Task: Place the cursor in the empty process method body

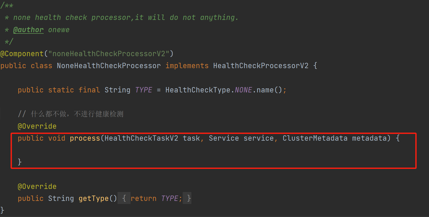Action: [204, 150]
